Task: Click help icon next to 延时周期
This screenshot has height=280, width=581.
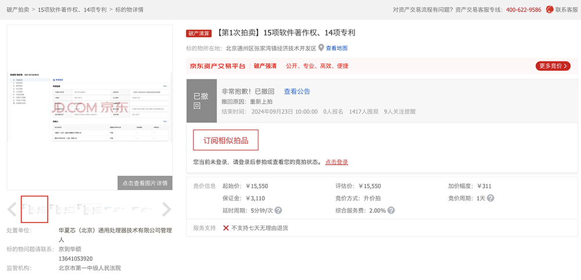Action: coord(278,210)
